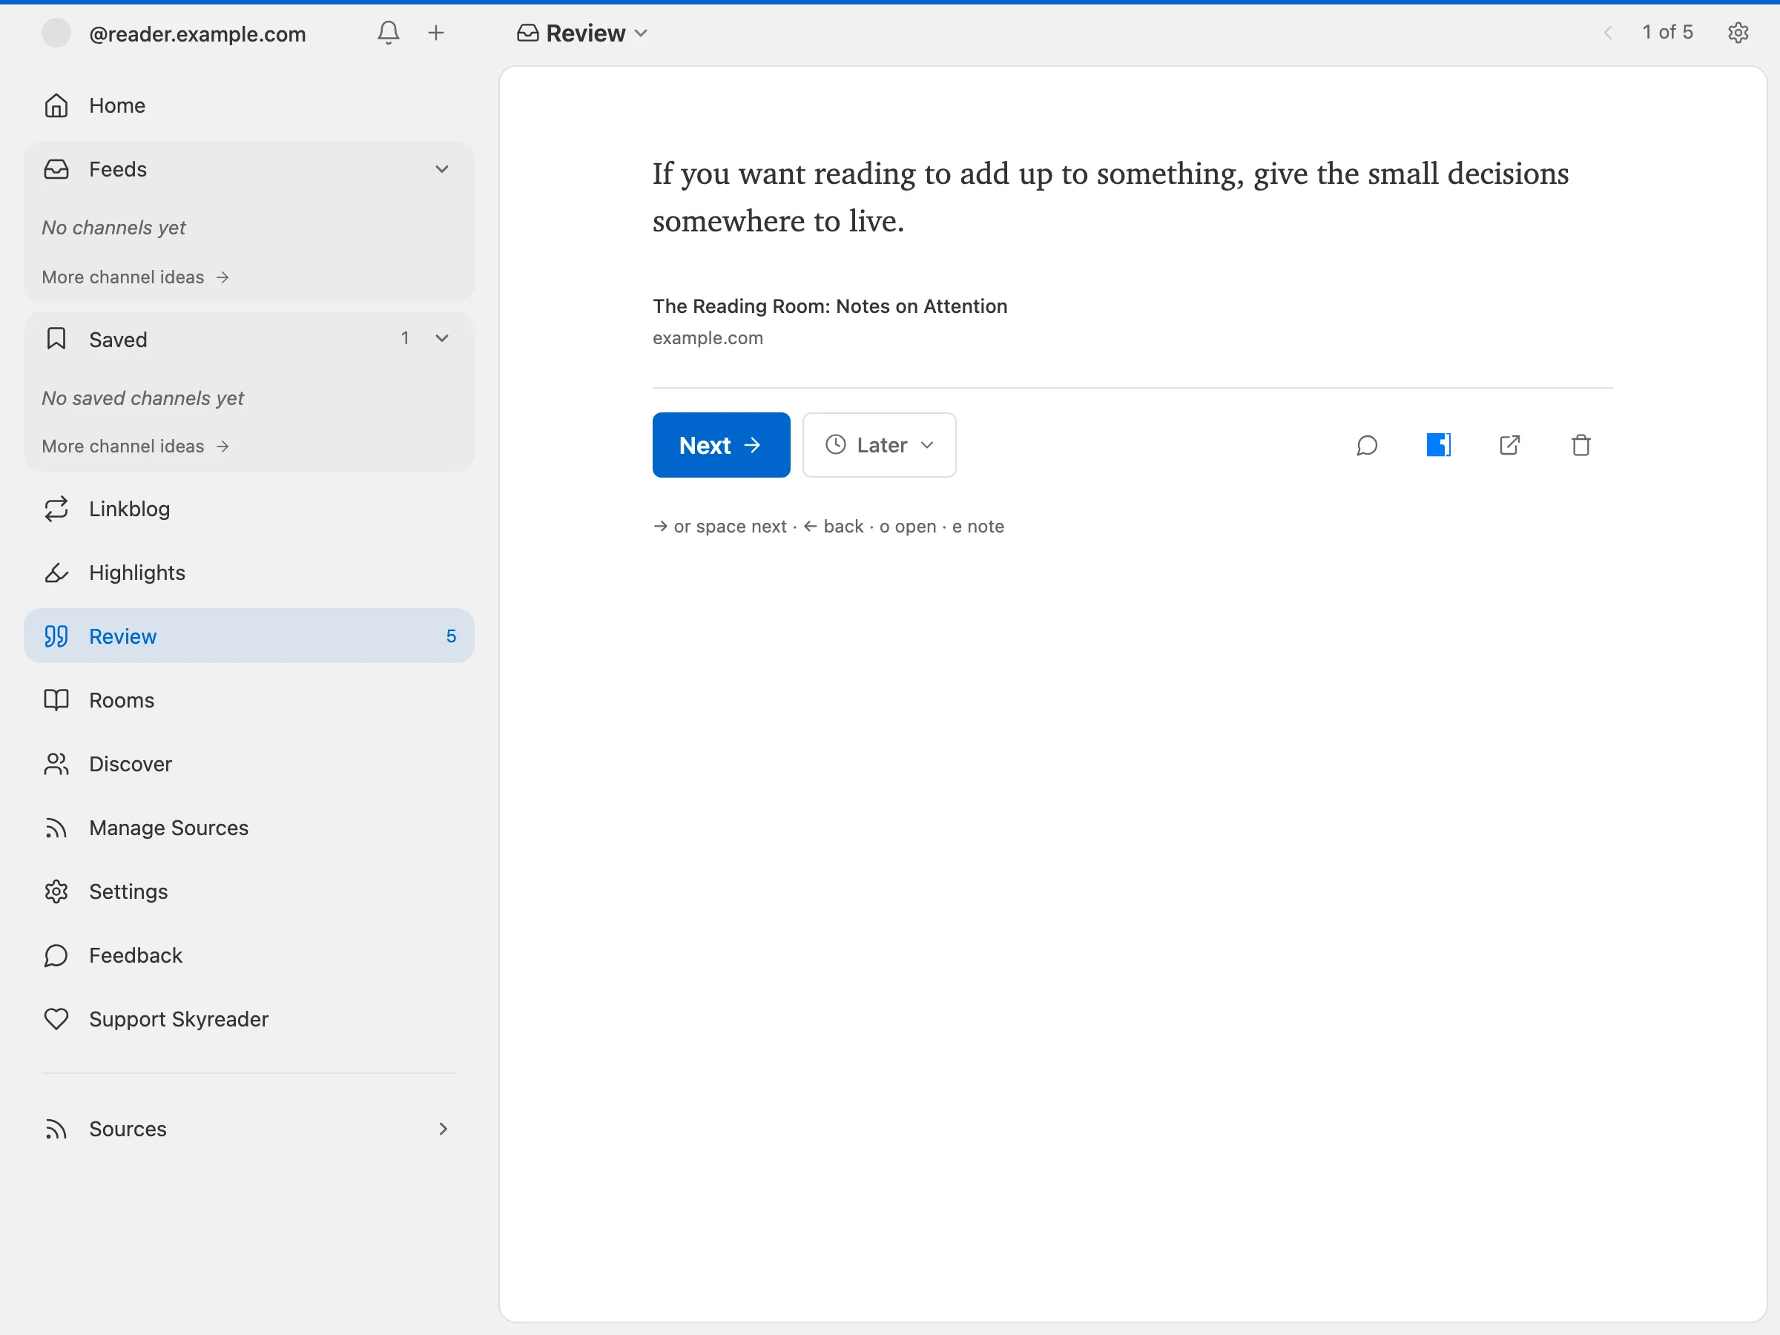Open the Later snooze dropdown
The image size is (1780, 1335).
coord(880,445)
